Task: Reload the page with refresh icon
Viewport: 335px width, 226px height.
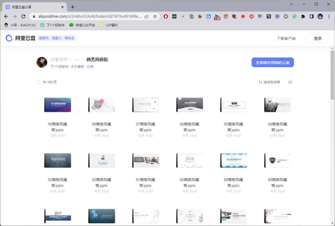Action: pos(23,16)
